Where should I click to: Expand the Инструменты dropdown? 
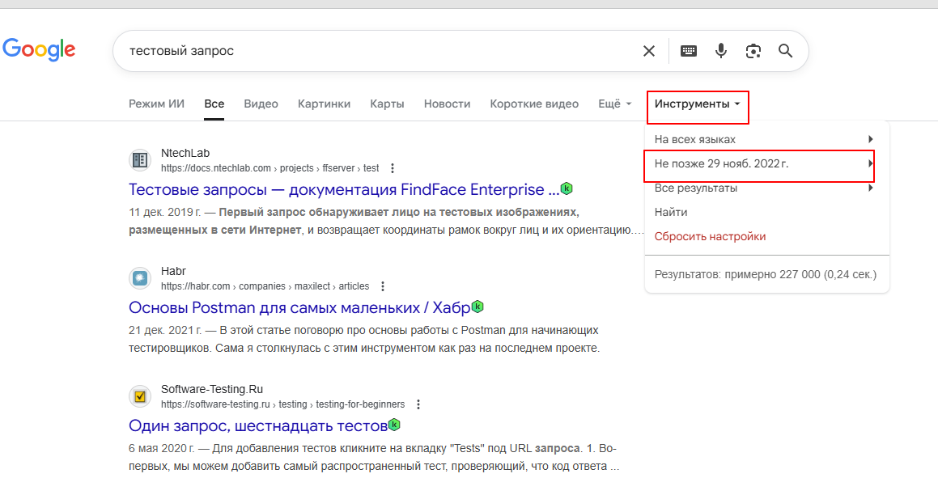[x=698, y=104]
